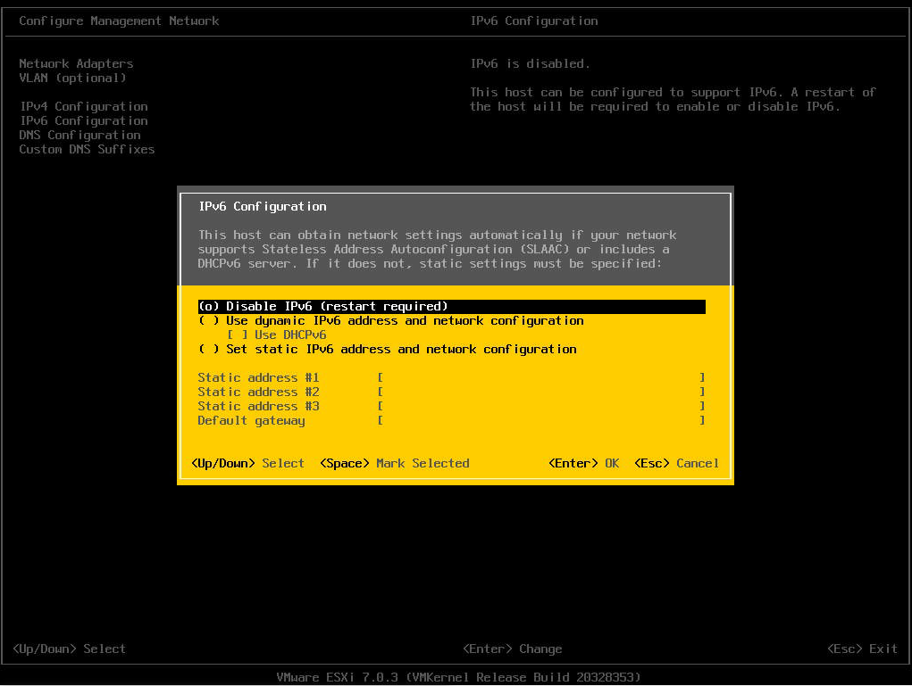Click the Static address #3 field

(541, 406)
